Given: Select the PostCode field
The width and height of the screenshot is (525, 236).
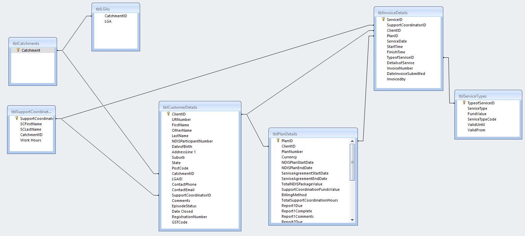Looking at the screenshot, I should point(180,168).
